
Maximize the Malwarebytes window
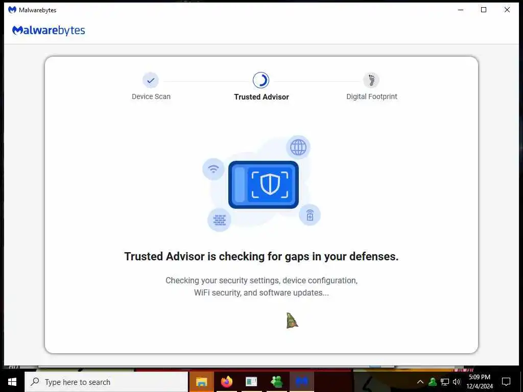pos(484,10)
